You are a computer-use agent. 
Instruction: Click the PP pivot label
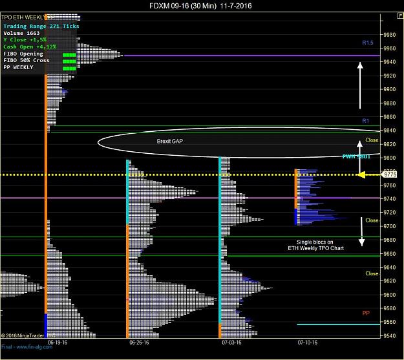click(x=366, y=313)
